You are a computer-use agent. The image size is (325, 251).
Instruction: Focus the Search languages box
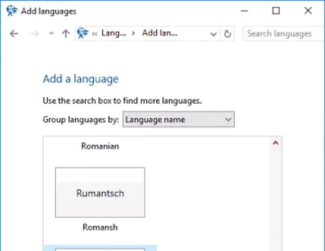point(284,34)
